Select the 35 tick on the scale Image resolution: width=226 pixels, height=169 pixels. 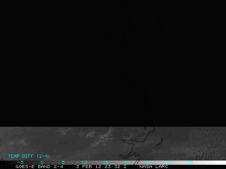pos(190,162)
